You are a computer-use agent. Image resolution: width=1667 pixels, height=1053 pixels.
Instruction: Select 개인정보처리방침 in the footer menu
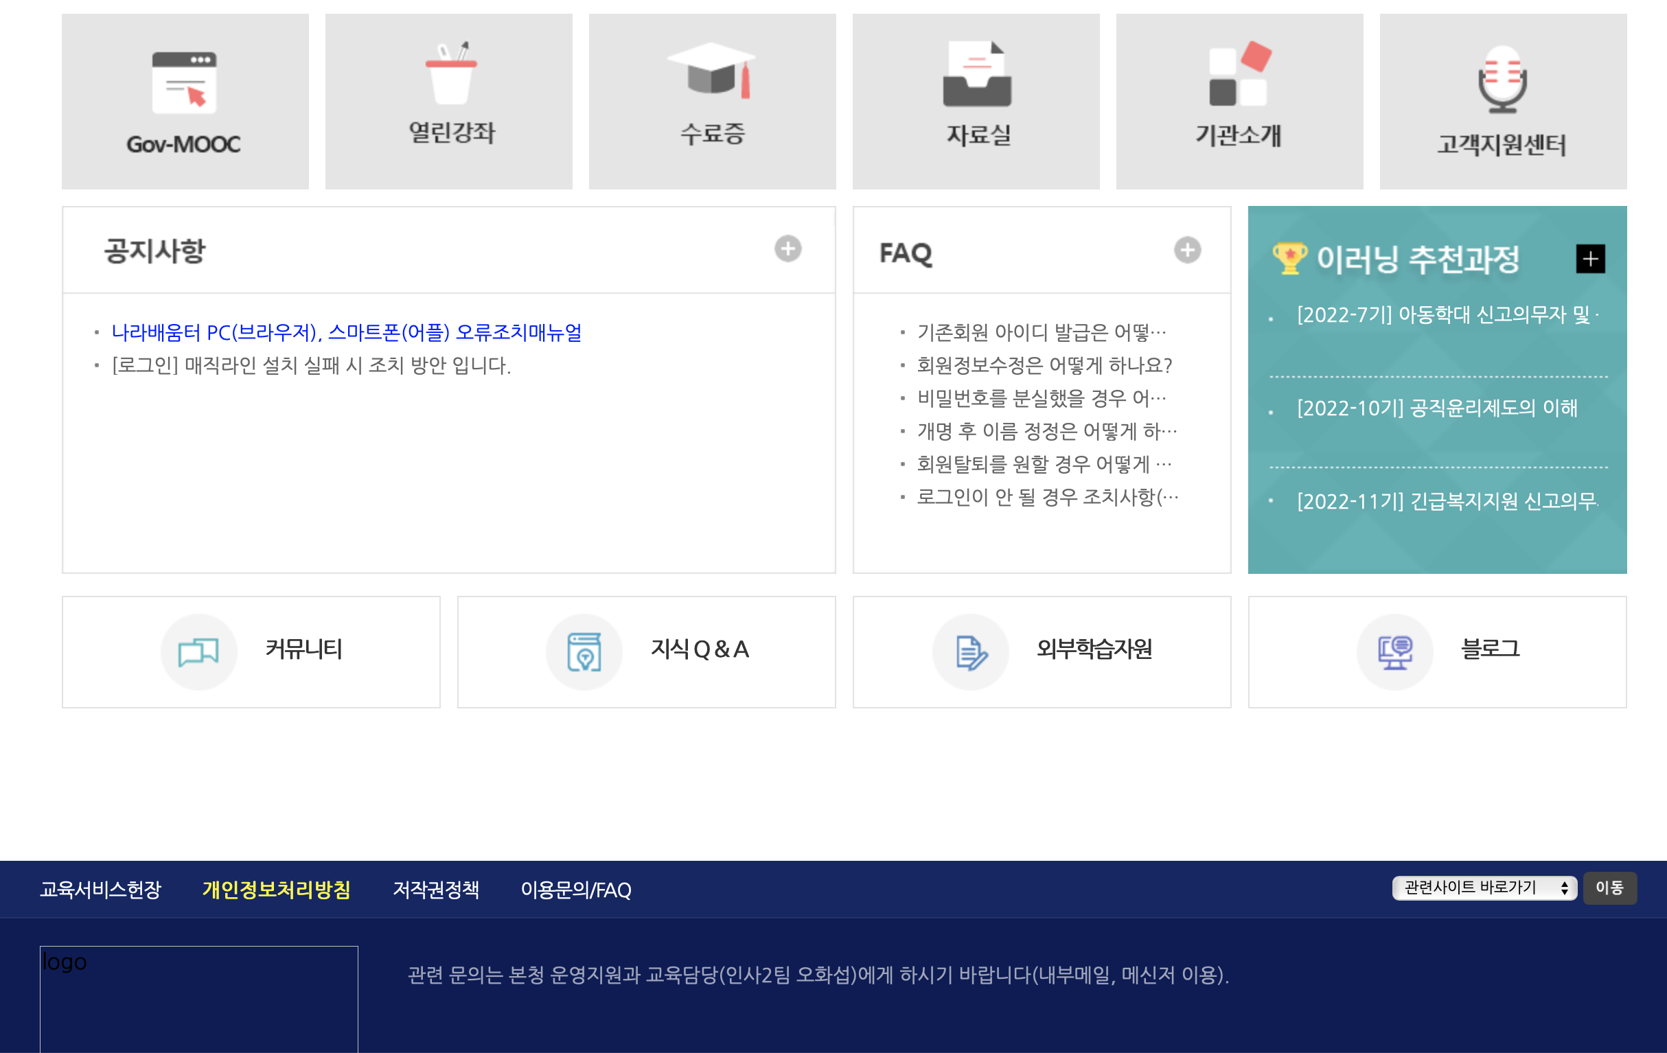point(276,889)
